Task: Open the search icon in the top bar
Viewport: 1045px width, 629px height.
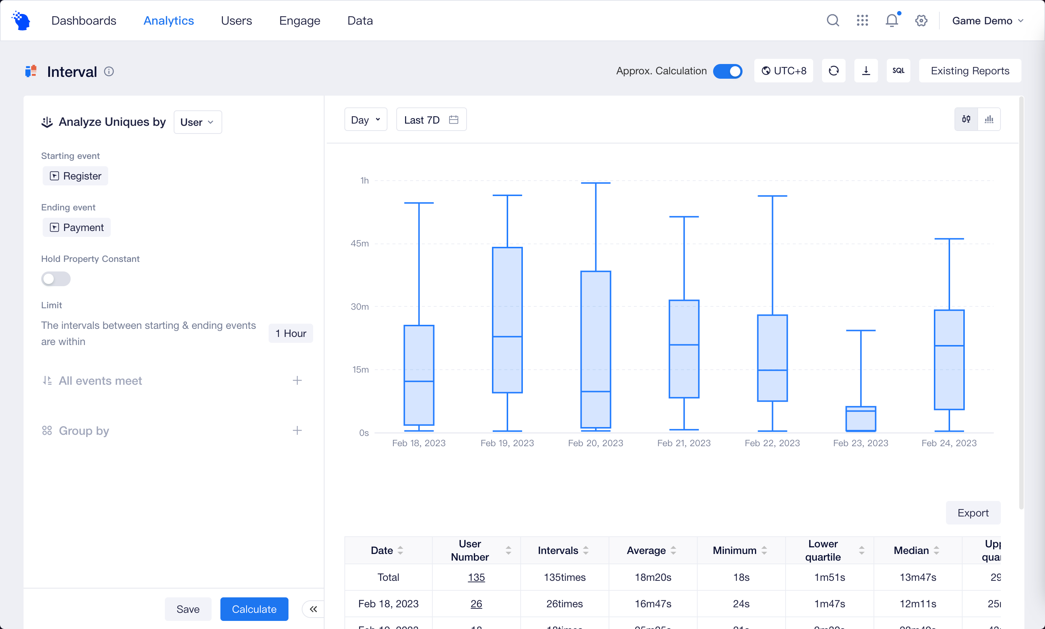Action: click(833, 20)
